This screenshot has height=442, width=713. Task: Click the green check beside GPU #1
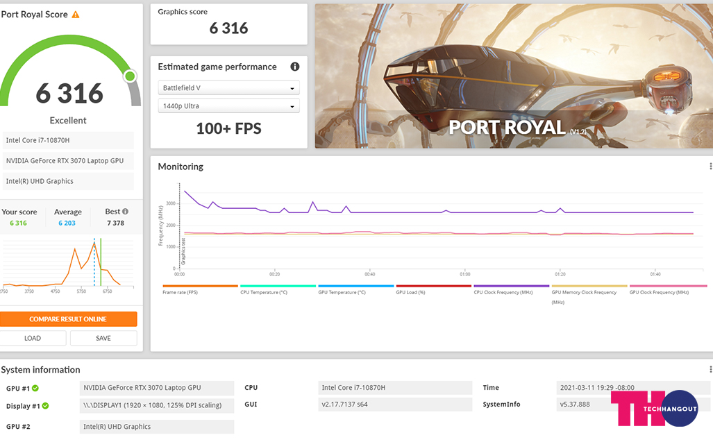[35, 388]
